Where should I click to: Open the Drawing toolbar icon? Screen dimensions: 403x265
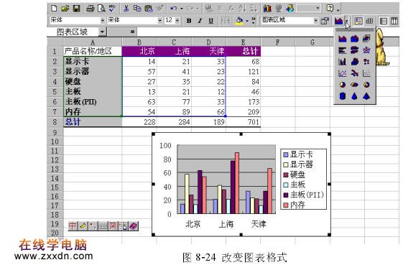290,9
